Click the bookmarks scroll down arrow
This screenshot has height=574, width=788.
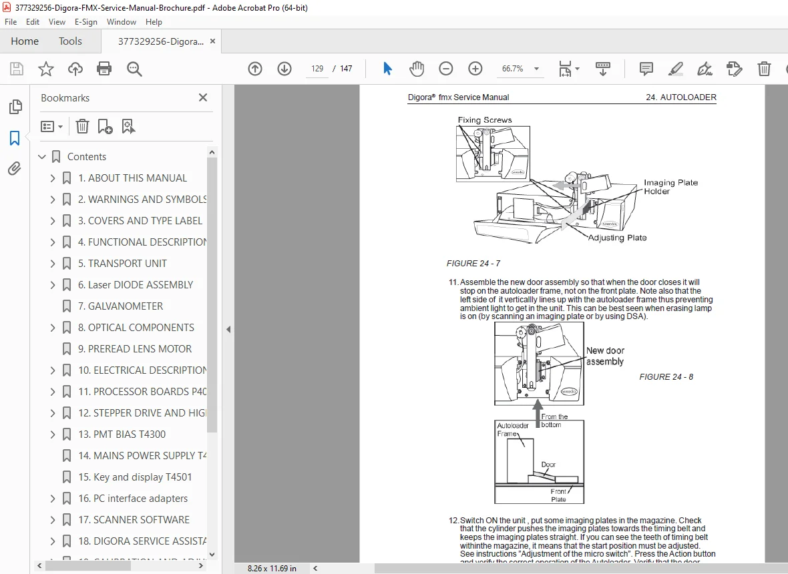point(212,555)
